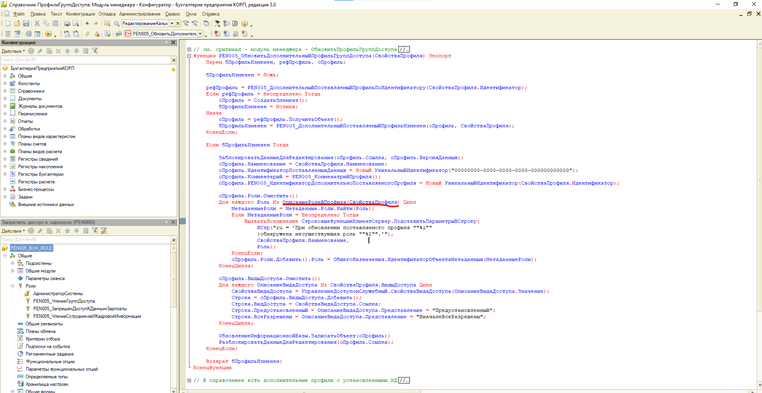Click the Global search folder icon
The height and width of the screenshot is (393, 762).
point(107,23)
